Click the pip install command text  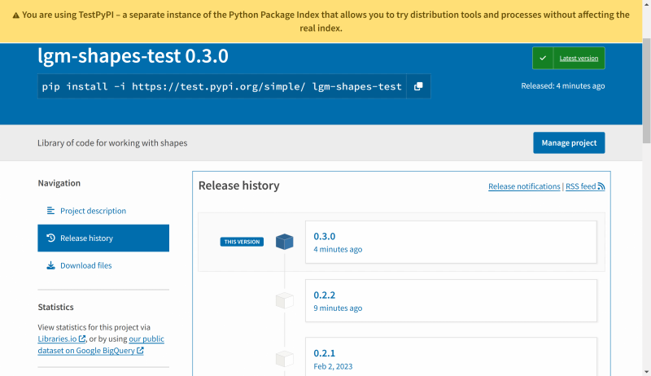(221, 86)
